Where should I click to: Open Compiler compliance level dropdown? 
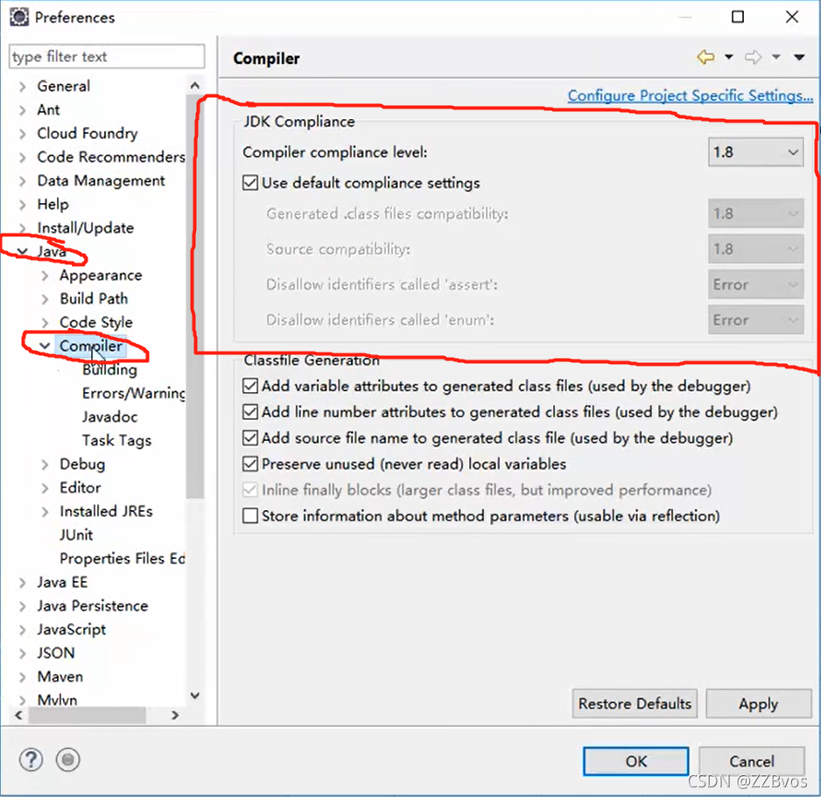click(755, 152)
